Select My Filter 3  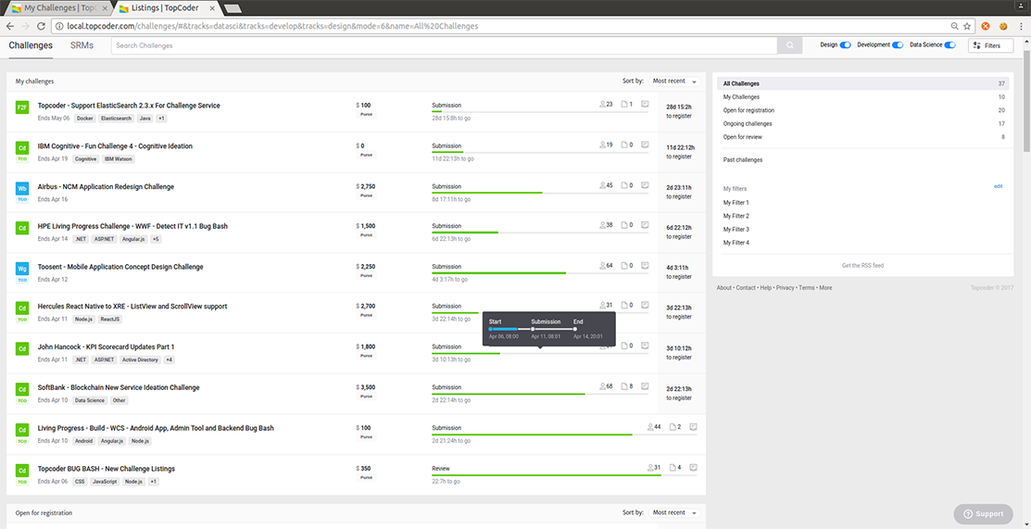click(736, 229)
